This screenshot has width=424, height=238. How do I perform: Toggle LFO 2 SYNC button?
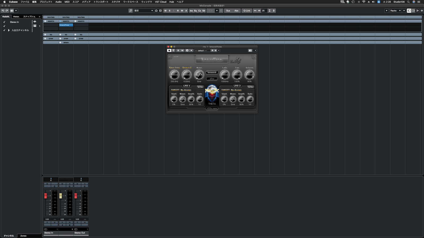(251, 87)
